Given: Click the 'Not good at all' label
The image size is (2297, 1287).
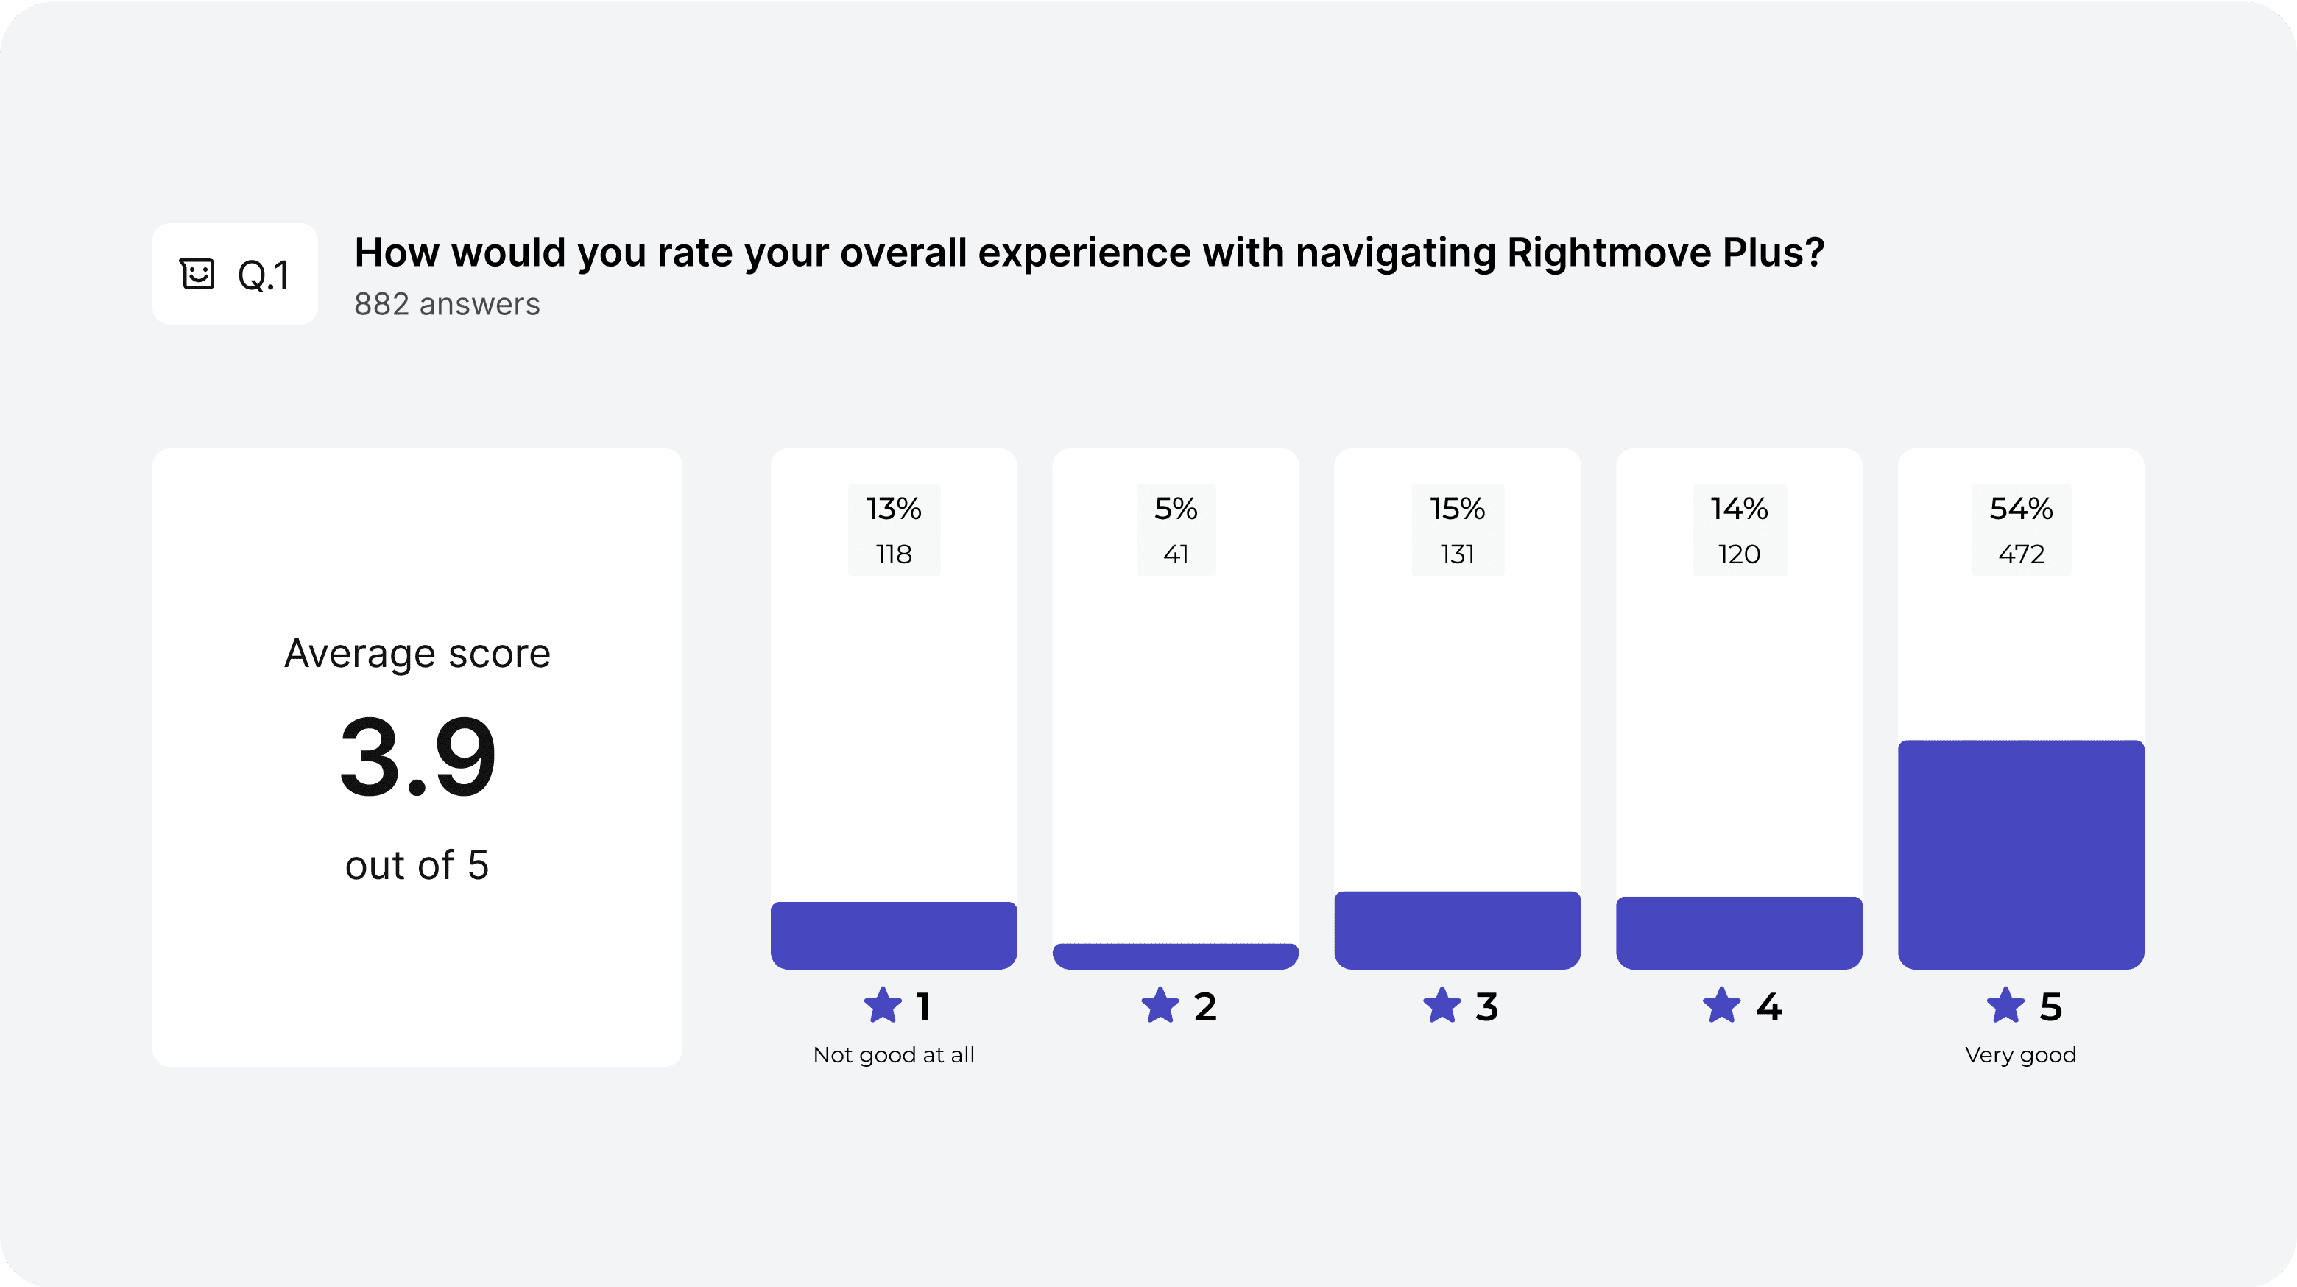Looking at the screenshot, I should point(894,1054).
